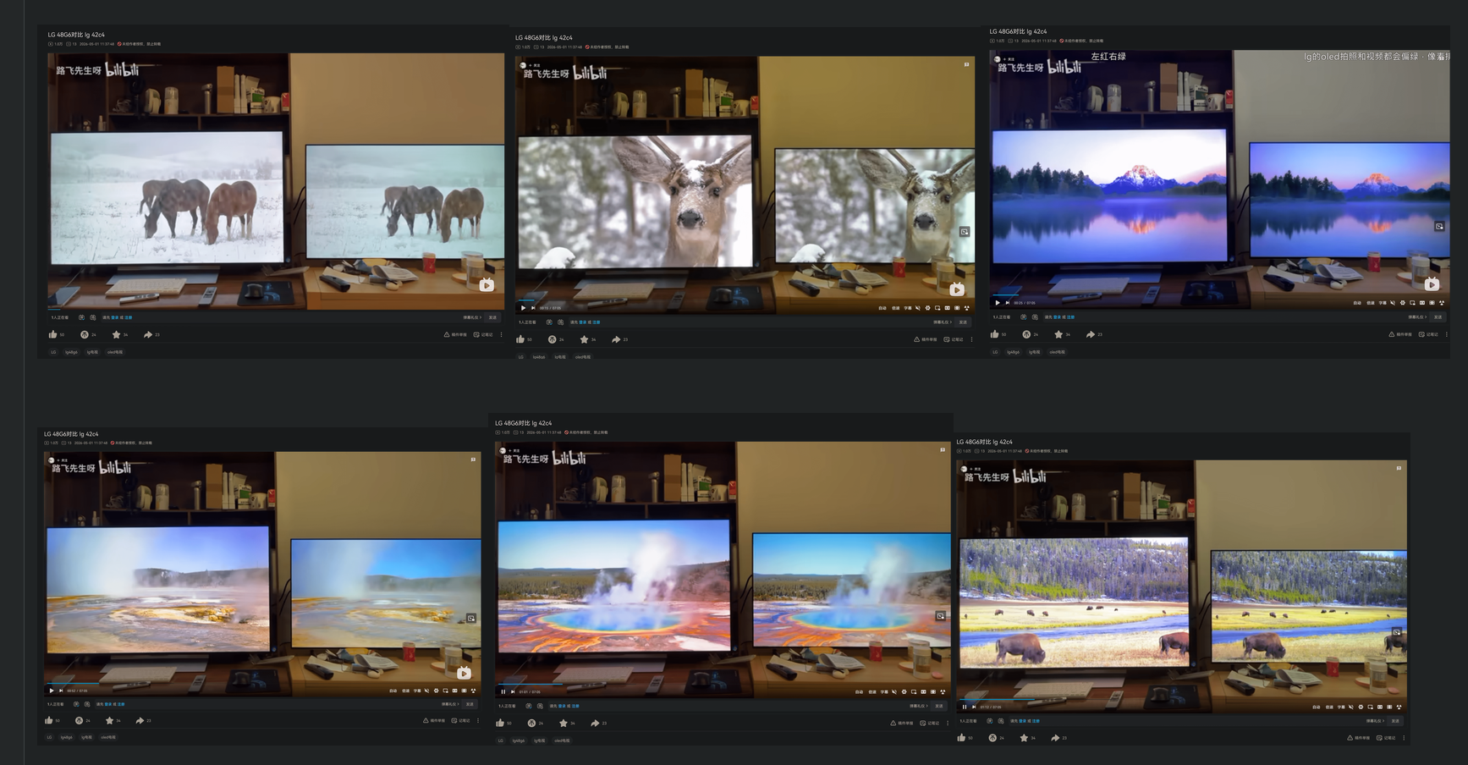Share the video in mountain lake screenshot
1468x765 pixels.
tap(1091, 334)
